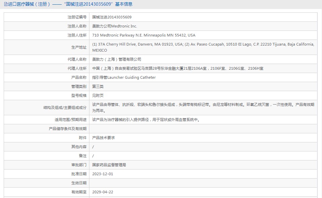Select the approval date 2023-12-01
Screen dimensions: 322x198
tap(103, 174)
